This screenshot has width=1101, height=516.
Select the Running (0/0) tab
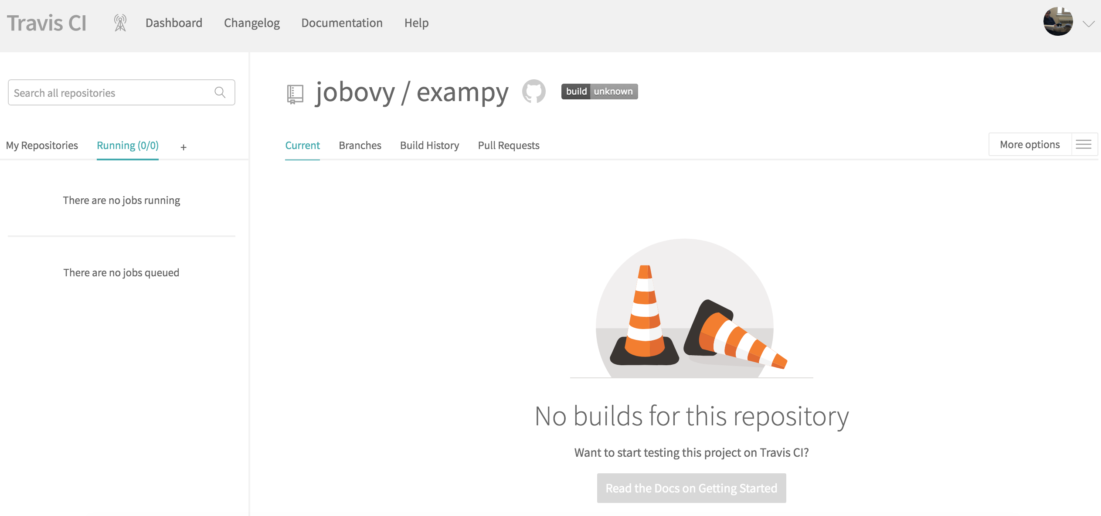tap(128, 145)
